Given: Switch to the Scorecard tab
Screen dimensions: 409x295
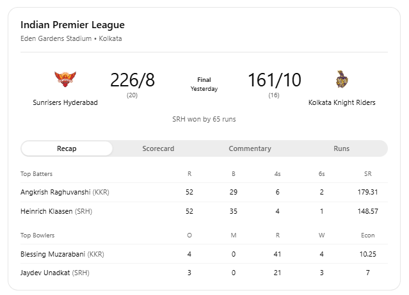Looking at the screenshot, I should click(158, 148).
